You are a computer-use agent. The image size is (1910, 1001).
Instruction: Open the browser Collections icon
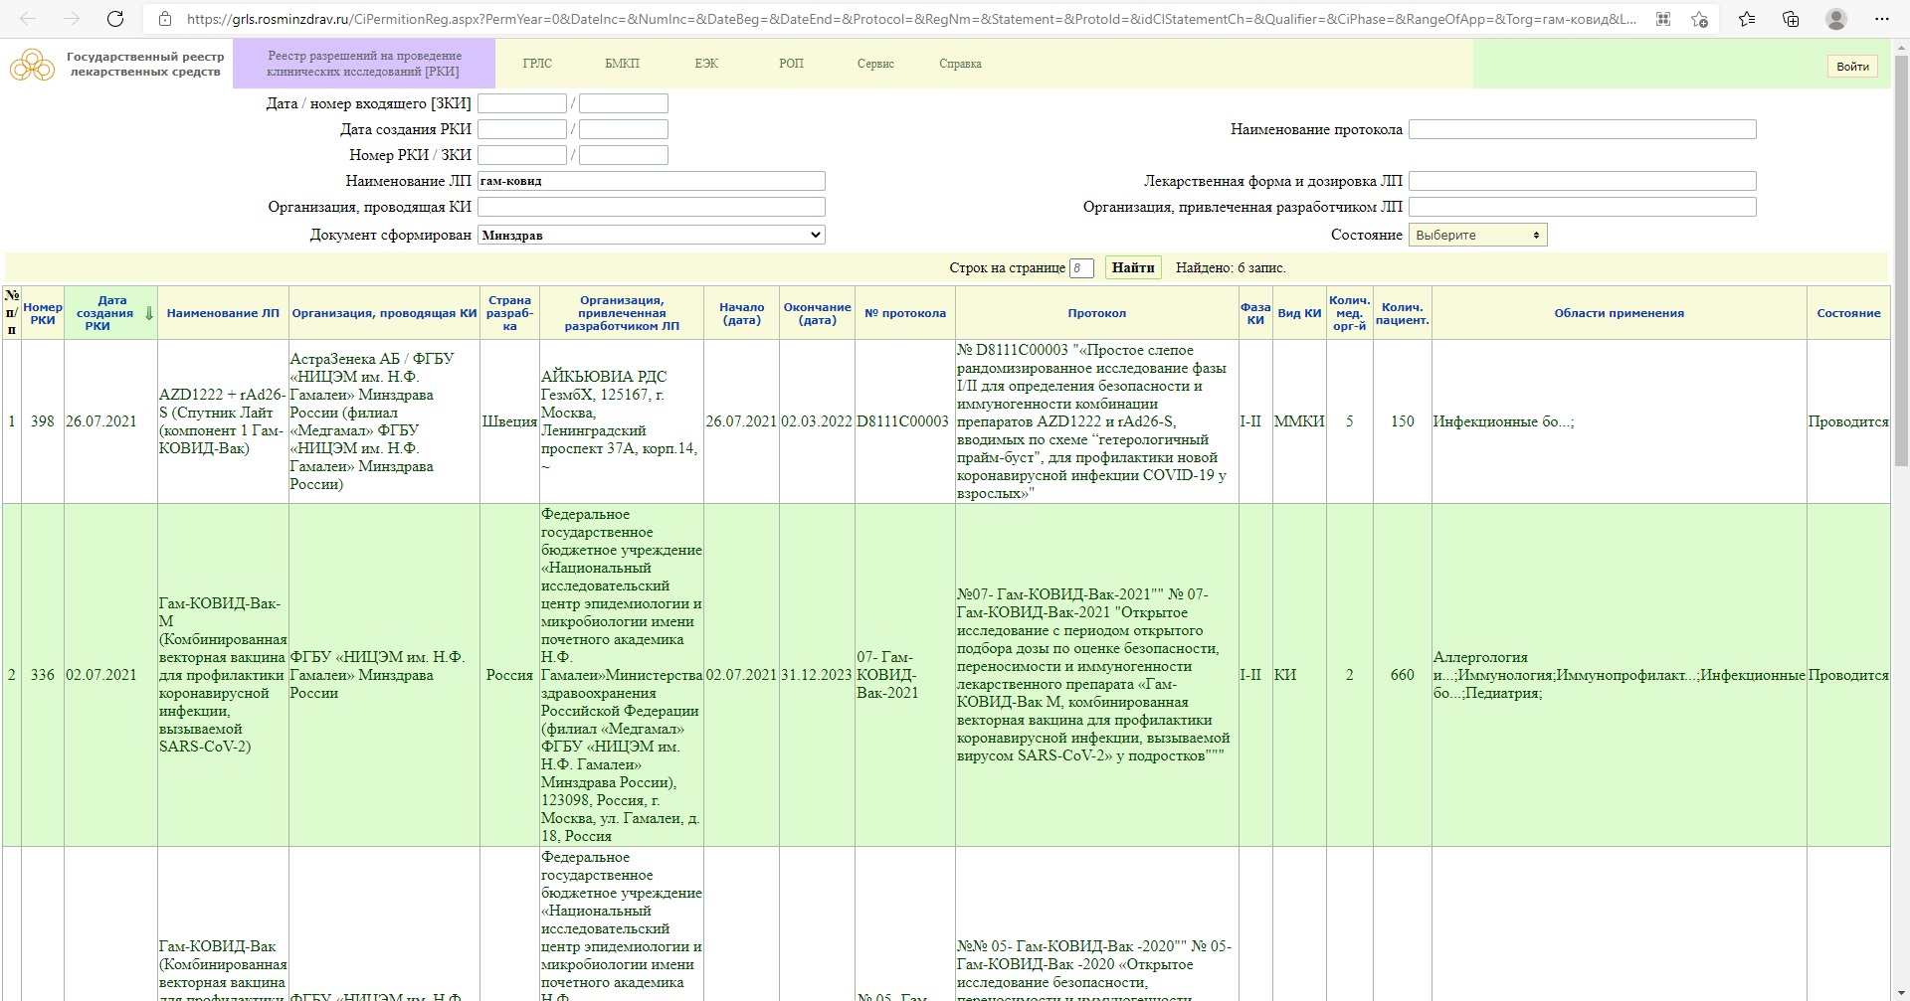pyautogui.click(x=1791, y=19)
